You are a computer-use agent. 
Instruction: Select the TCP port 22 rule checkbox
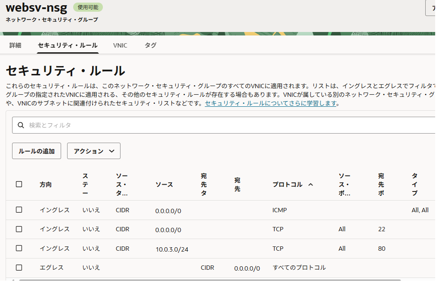click(x=19, y=229)
